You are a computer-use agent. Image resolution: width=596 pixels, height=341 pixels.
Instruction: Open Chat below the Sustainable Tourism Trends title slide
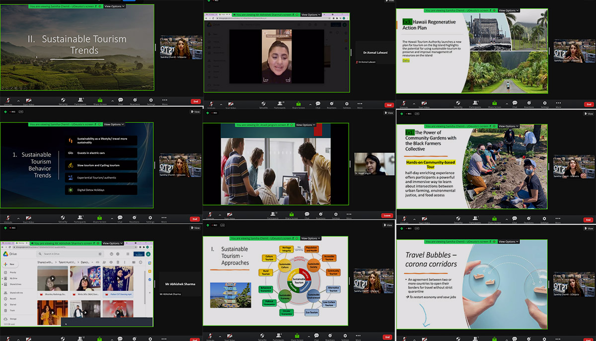(x=120, y=101)
